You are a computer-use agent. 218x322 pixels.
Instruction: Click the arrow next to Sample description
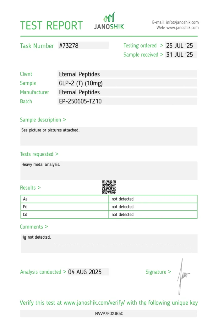[64, 119]
